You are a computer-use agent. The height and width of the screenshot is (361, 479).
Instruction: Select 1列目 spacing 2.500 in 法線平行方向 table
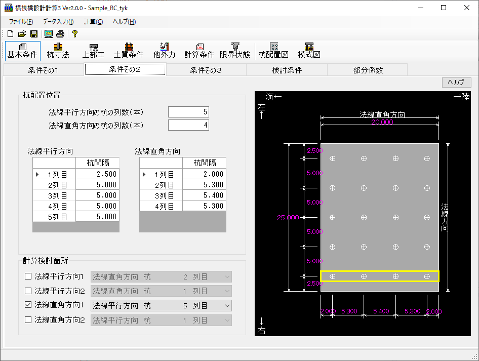point(97,174)
